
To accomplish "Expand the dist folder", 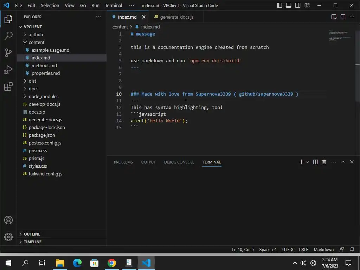I will coord(62,81).
